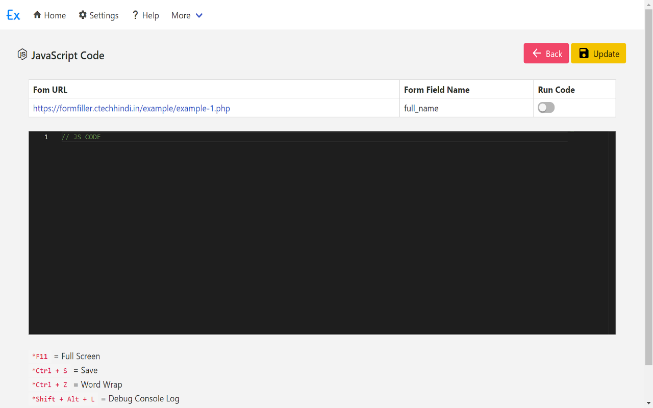Click the 'Debug Console Log' hint text
The height and width of the screenshot is (408, 653).
tap(144, 399)
